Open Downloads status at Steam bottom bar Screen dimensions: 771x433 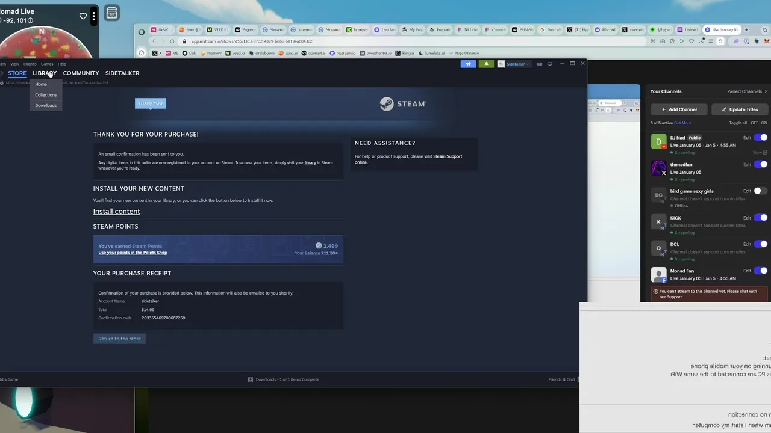(x=283, y=379)
